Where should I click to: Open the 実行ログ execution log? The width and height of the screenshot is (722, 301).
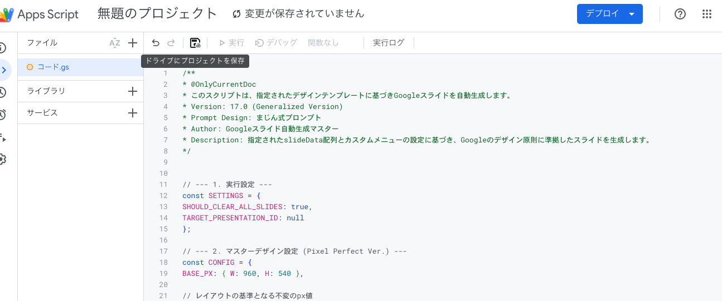[x=389, y=43]
